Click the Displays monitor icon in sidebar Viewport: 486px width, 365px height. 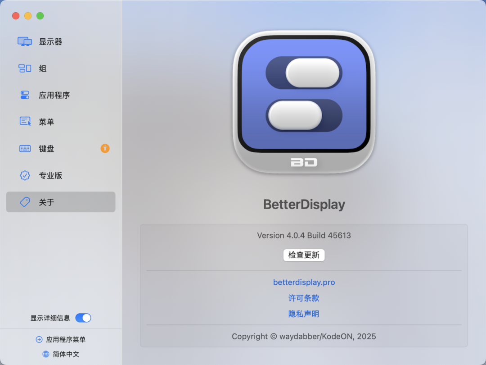(x=25, y=41)
